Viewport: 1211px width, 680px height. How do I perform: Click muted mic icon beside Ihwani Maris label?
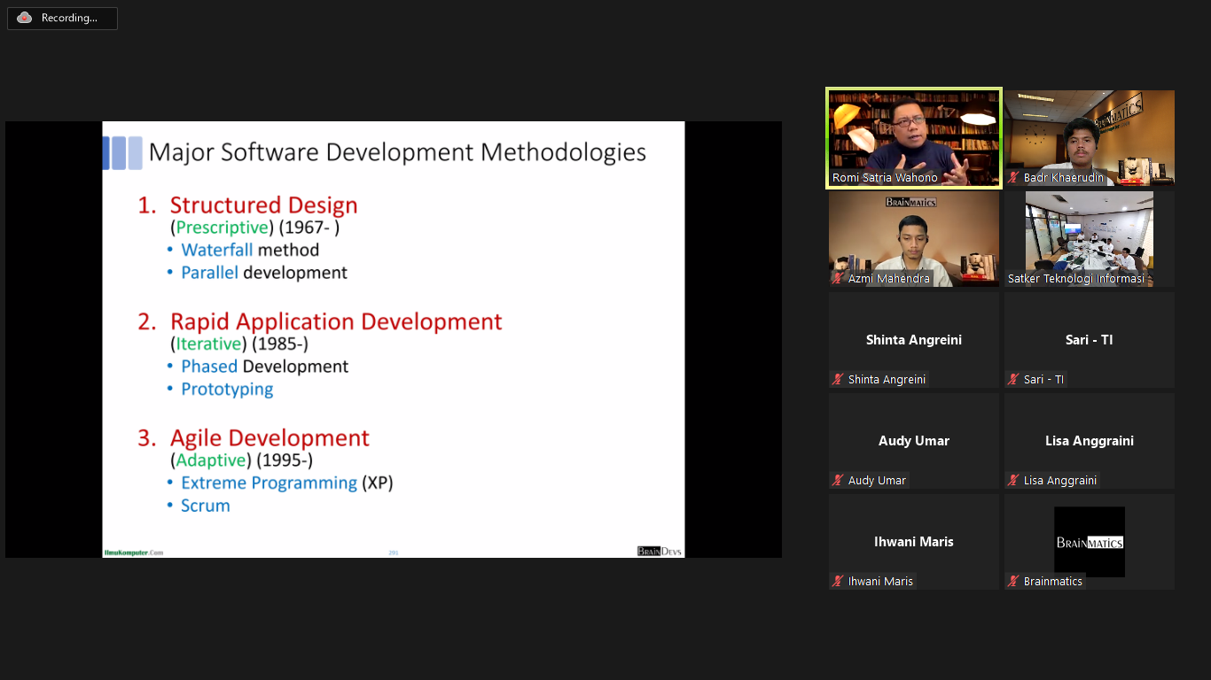click(838, 582)
